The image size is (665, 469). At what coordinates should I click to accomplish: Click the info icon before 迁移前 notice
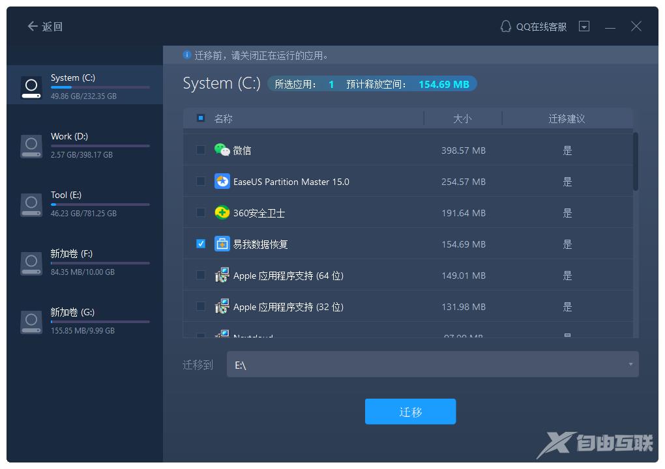[x=186, y=55]
